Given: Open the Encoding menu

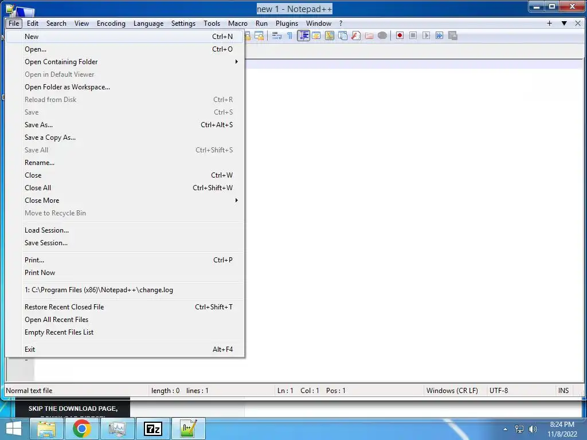Looking at the screenshot, I should point(111,23).
